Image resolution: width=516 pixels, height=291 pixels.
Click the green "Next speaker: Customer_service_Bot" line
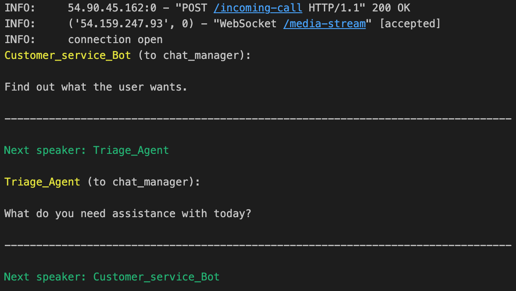click(111, 276)
